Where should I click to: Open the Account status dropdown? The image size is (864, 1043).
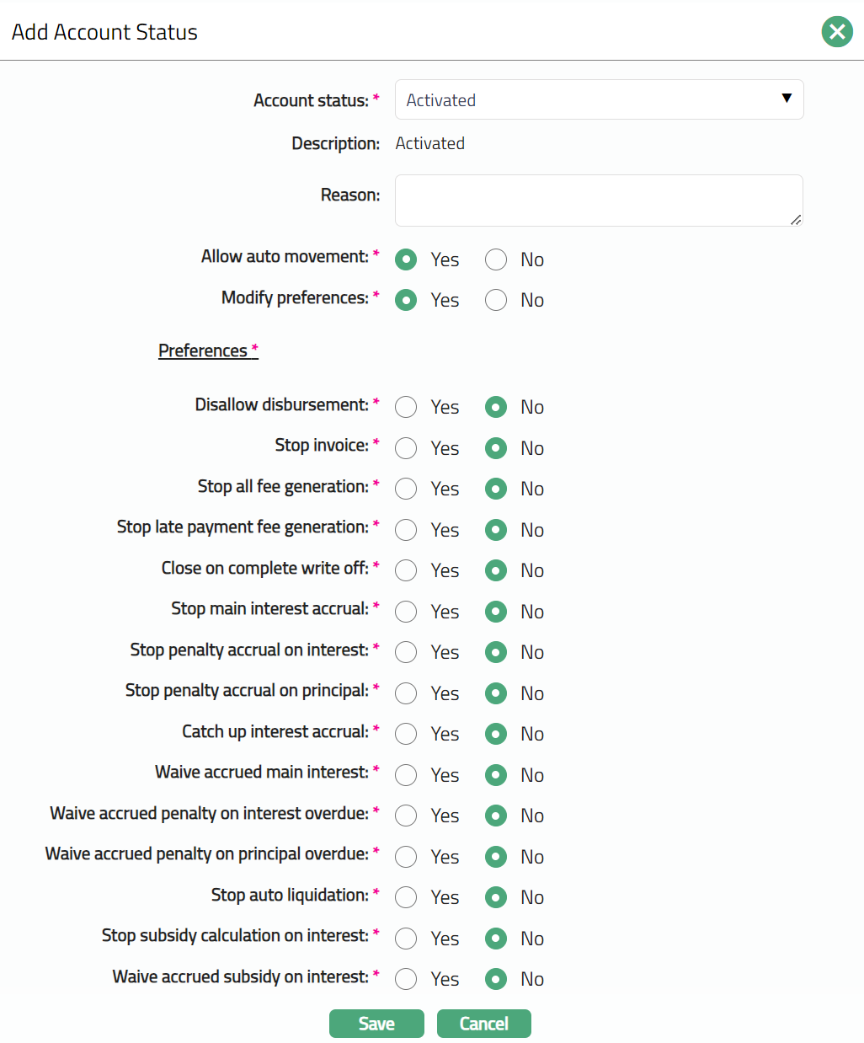[598, 100]
